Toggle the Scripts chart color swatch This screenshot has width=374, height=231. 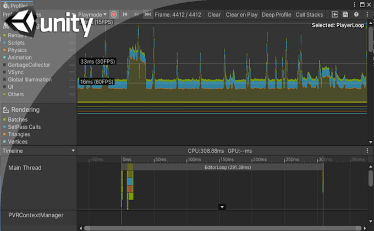tap(4, 43)
